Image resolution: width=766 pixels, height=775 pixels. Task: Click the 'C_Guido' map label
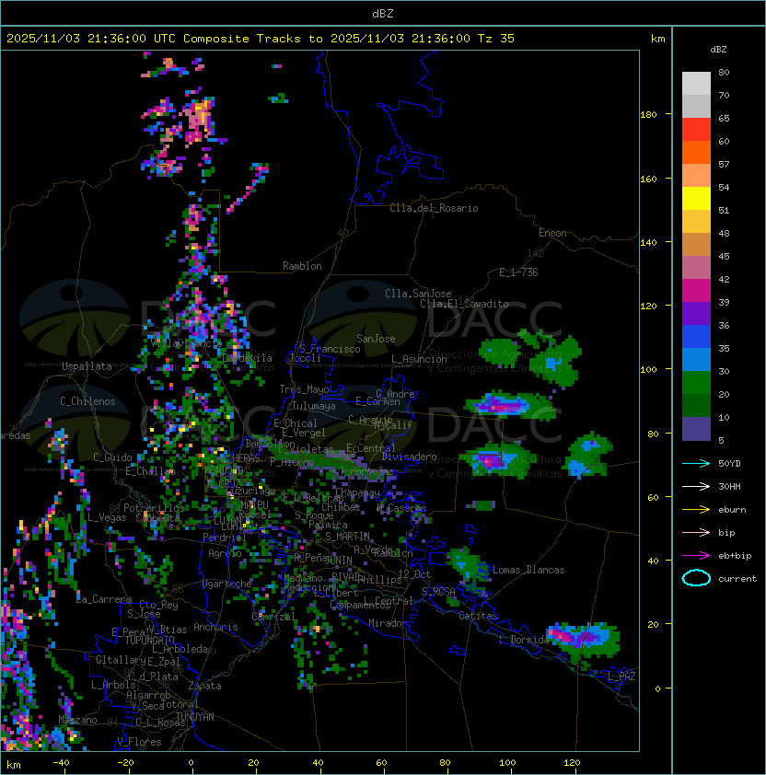click(x=112, y=457)
